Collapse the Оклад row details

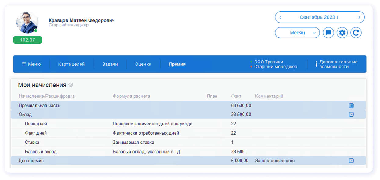[351, 115]
